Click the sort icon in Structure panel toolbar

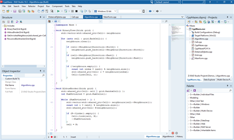pyautogui.click(x=4, y=22)
